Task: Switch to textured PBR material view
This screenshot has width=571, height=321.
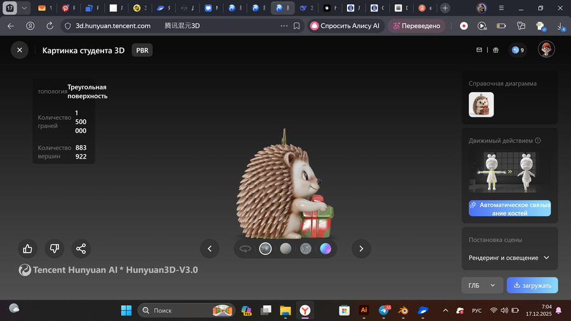Action: coord(265,249)
